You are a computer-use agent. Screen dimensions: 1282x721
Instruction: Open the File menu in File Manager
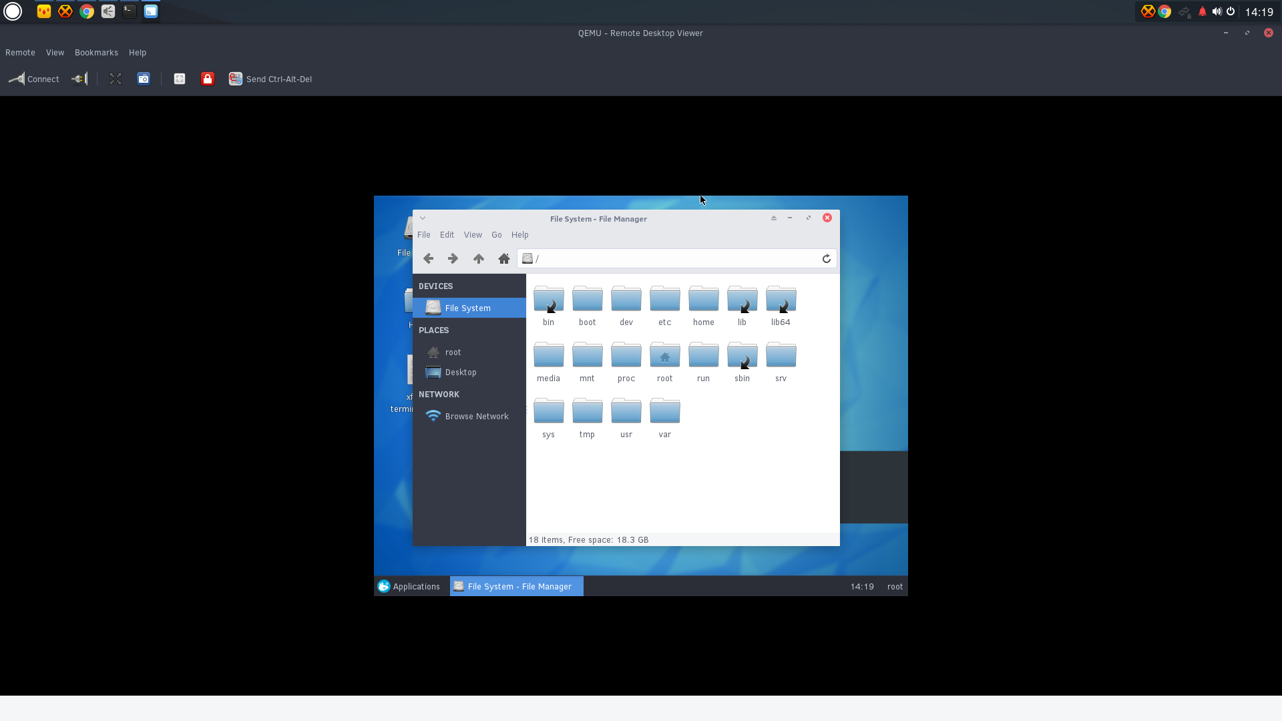[424, 235]
